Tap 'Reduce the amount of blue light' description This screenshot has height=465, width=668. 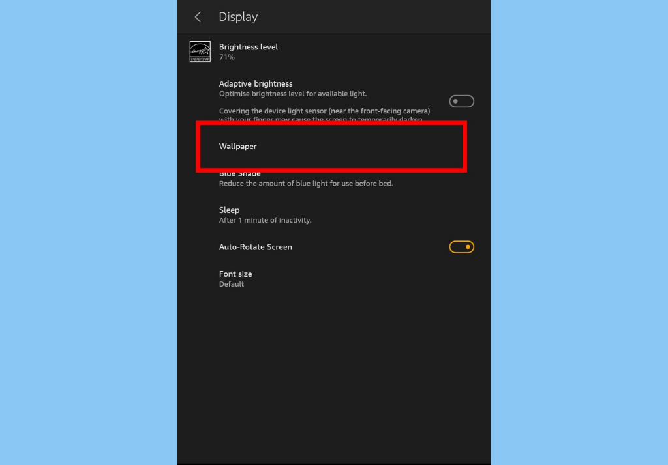[x=306, y=184]
